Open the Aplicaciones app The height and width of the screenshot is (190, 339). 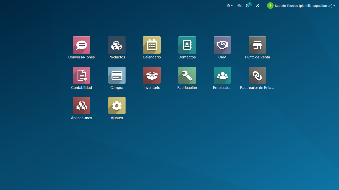(82, 106)
